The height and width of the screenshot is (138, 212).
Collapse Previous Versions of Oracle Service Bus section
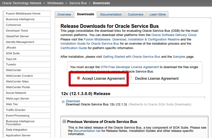click(x=64, y=122)
